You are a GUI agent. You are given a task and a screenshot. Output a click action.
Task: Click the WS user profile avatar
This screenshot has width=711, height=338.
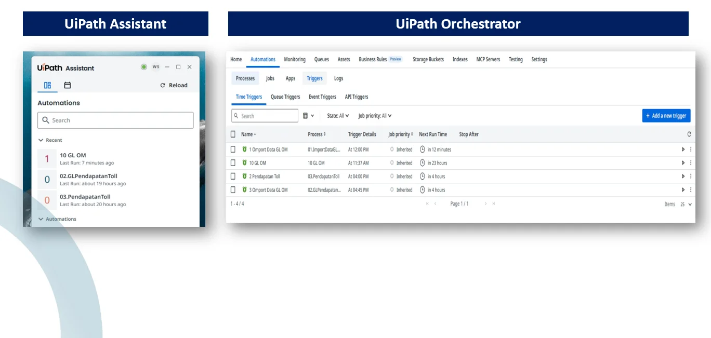[x=156, y=67]
